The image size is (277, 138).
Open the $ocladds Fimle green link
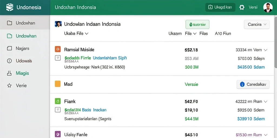pos(78,58)
